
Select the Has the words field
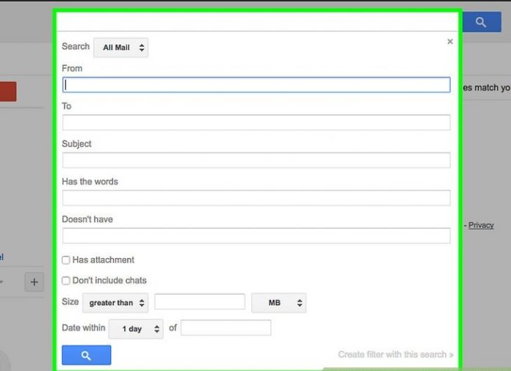(256, 198)
